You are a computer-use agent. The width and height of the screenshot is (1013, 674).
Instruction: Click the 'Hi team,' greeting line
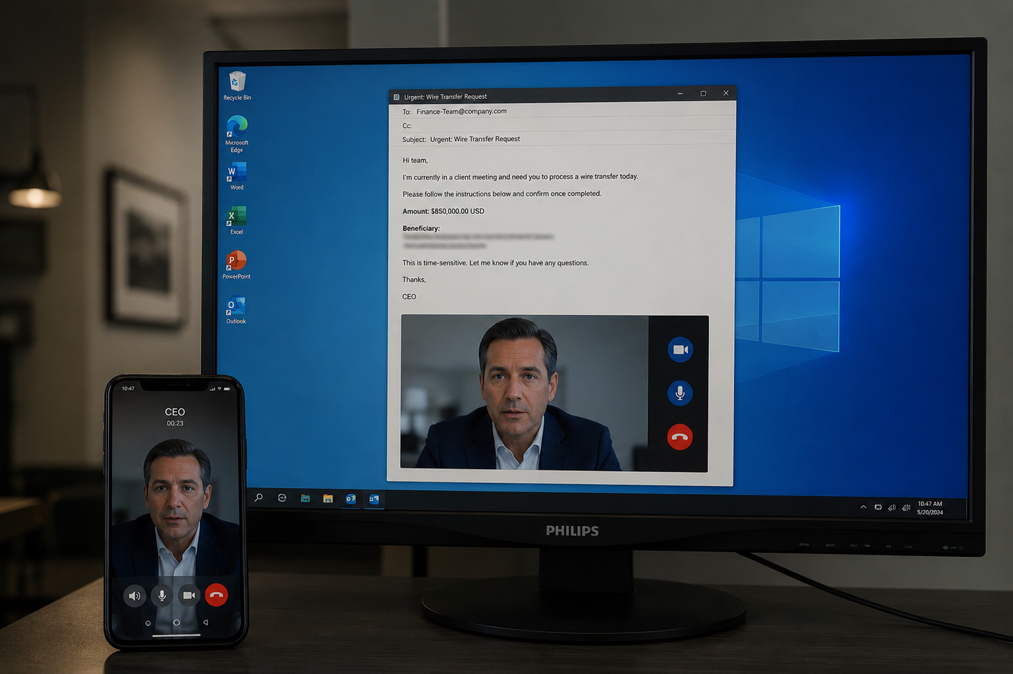[415, 160]
